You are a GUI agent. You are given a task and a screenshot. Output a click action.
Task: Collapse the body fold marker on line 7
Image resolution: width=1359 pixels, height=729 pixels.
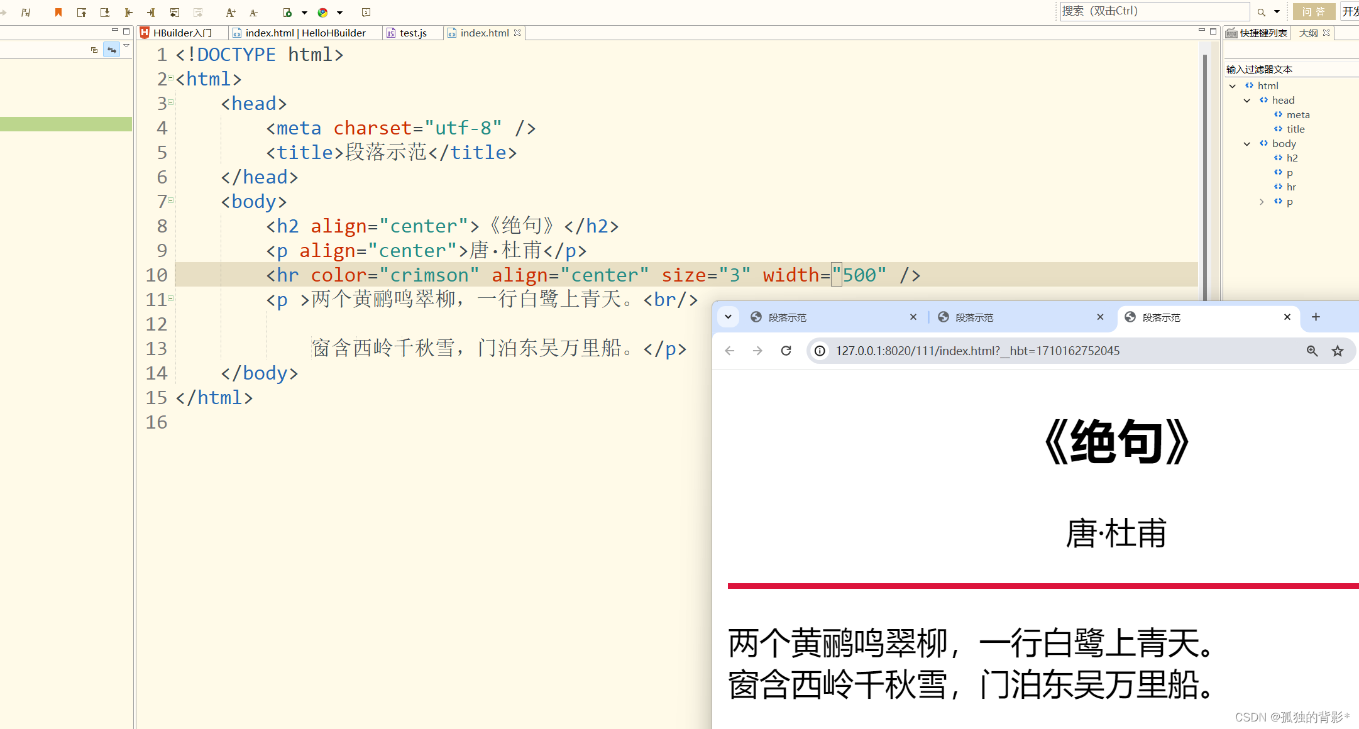point(171,200)
